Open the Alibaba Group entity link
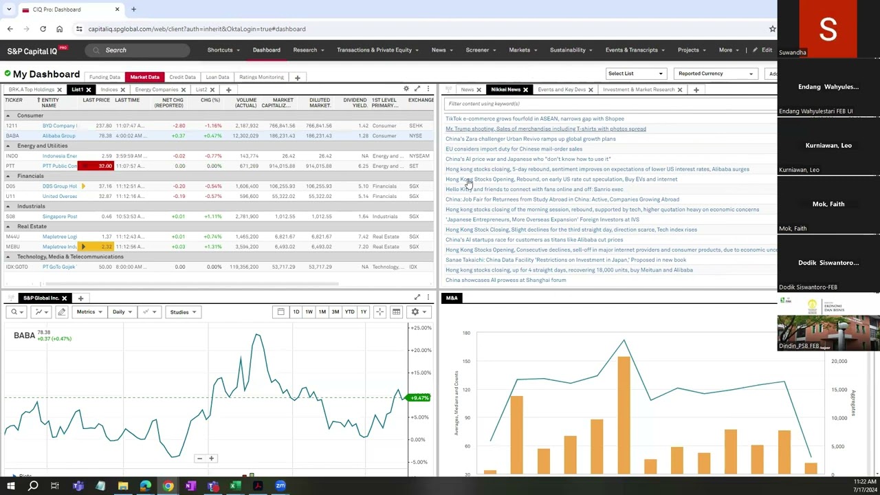The image size is (880, 495). pos(59,136)
